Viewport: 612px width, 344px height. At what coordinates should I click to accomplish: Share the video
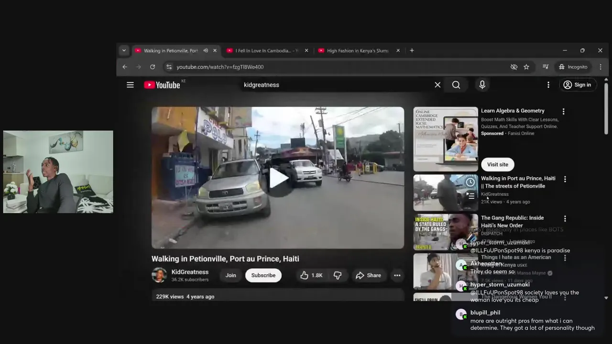coord(368,275)
